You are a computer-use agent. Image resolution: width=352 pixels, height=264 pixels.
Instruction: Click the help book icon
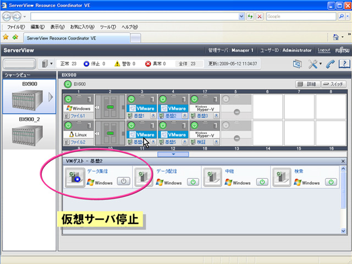point(344,64)
